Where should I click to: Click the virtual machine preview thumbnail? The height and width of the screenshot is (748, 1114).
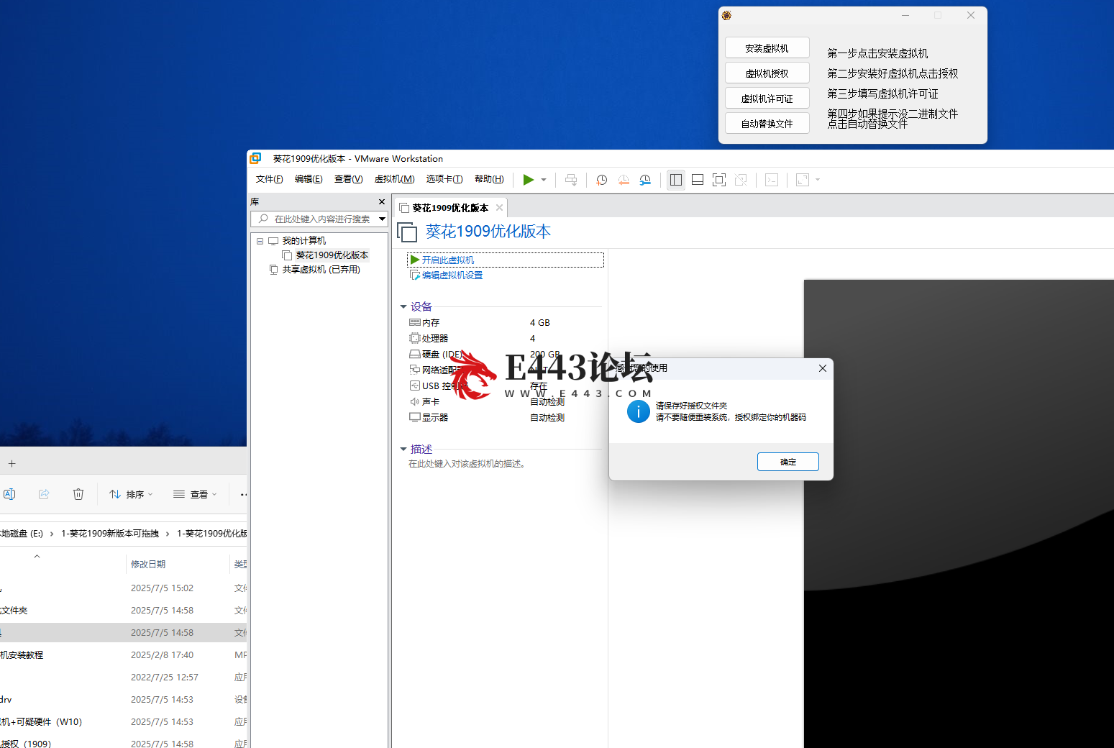click(959, 514)
